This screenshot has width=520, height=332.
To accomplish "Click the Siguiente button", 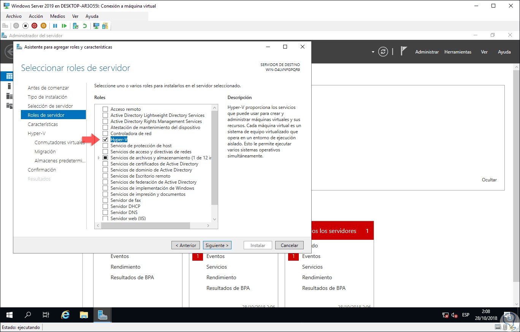I will [x=217, y=245].
